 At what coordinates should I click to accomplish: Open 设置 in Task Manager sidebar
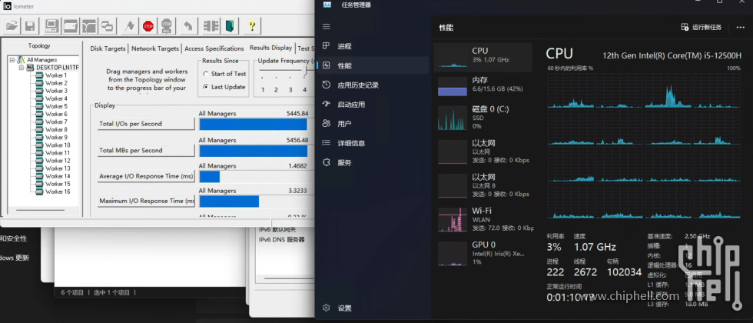pos(373,308)
